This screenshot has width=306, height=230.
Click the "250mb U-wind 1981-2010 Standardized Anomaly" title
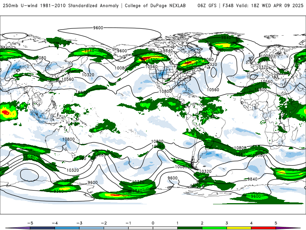coord(61,5)
